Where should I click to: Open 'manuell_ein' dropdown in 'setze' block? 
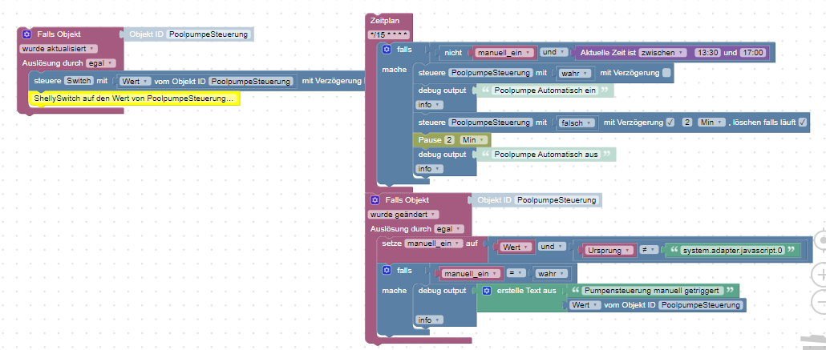pyautogui.click(x=434, y=243)
